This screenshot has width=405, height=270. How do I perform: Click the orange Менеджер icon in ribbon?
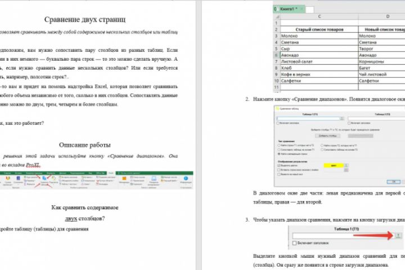pyautogui.click(x=124, y=178)
